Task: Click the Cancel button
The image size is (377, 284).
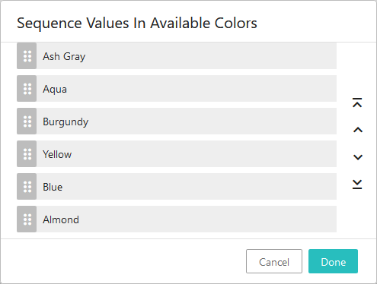Action: 274,261
